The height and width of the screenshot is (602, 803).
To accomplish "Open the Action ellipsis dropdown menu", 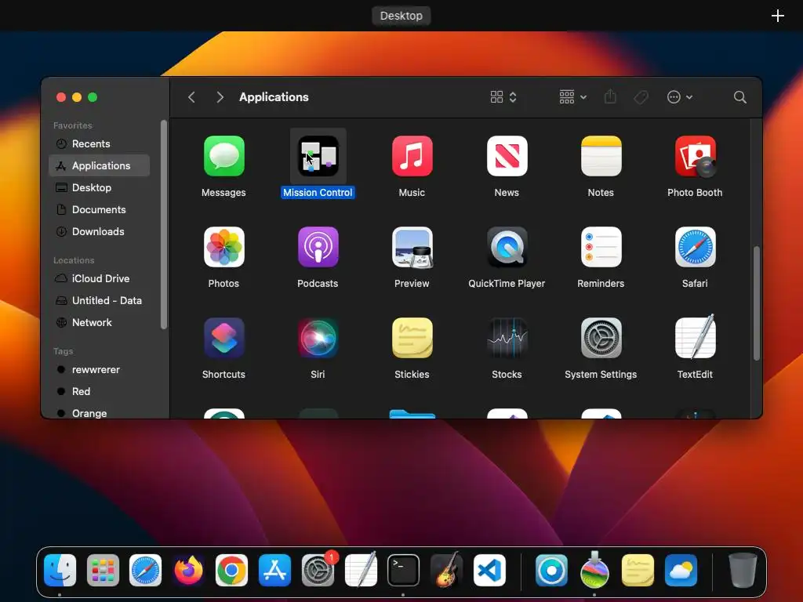I will [x=680, y=96].
